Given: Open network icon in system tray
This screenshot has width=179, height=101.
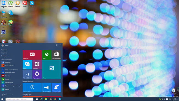Looking at the screenshot, I should pyautogui.click(x=162, y=99).
